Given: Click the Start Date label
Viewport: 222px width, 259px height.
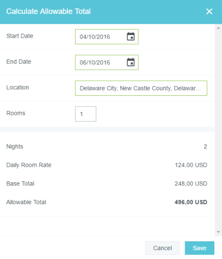Looking at the screenshot, I should point(20,36).
